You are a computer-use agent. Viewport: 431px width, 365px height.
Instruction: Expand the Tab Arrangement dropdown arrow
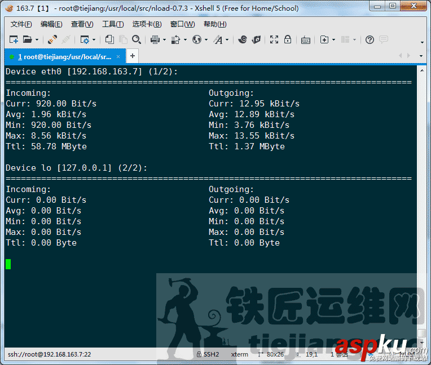pyautogui.click(x=355, y=40)
